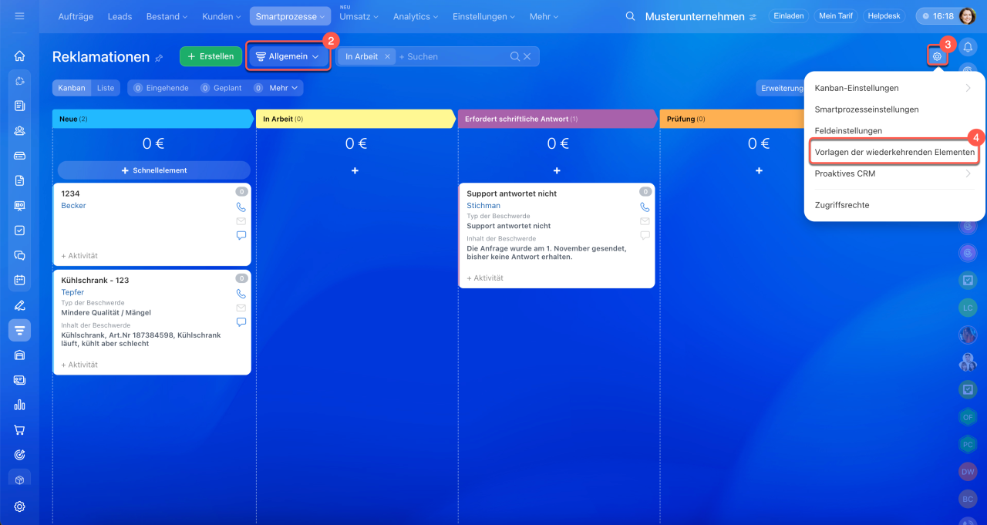Viewport: 987px width, 525px height.
Task: Open the Umsatz menu dropdown
Action: pyautogui.click(x=359, y=16)
